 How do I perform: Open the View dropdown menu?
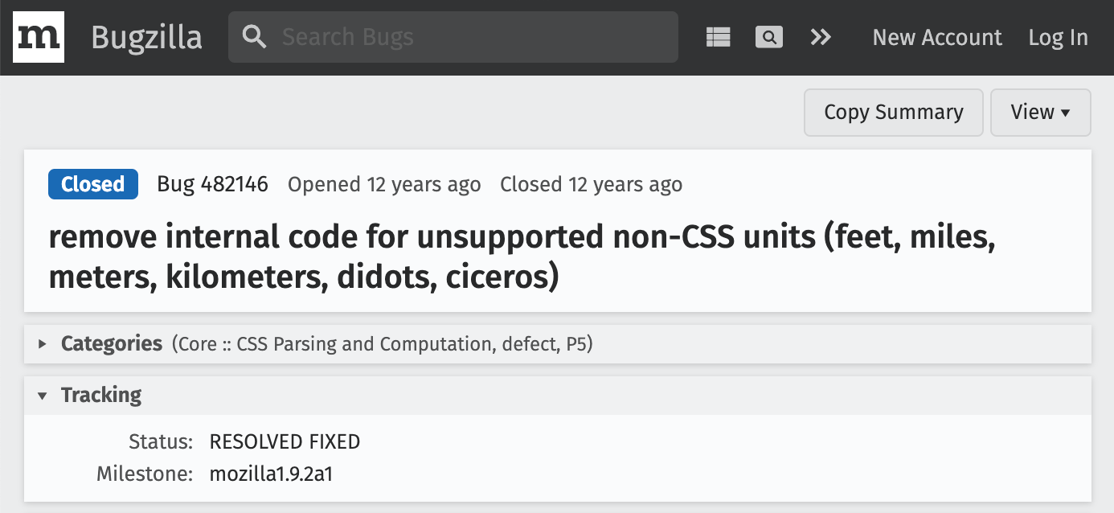(x=1040, y=113)
